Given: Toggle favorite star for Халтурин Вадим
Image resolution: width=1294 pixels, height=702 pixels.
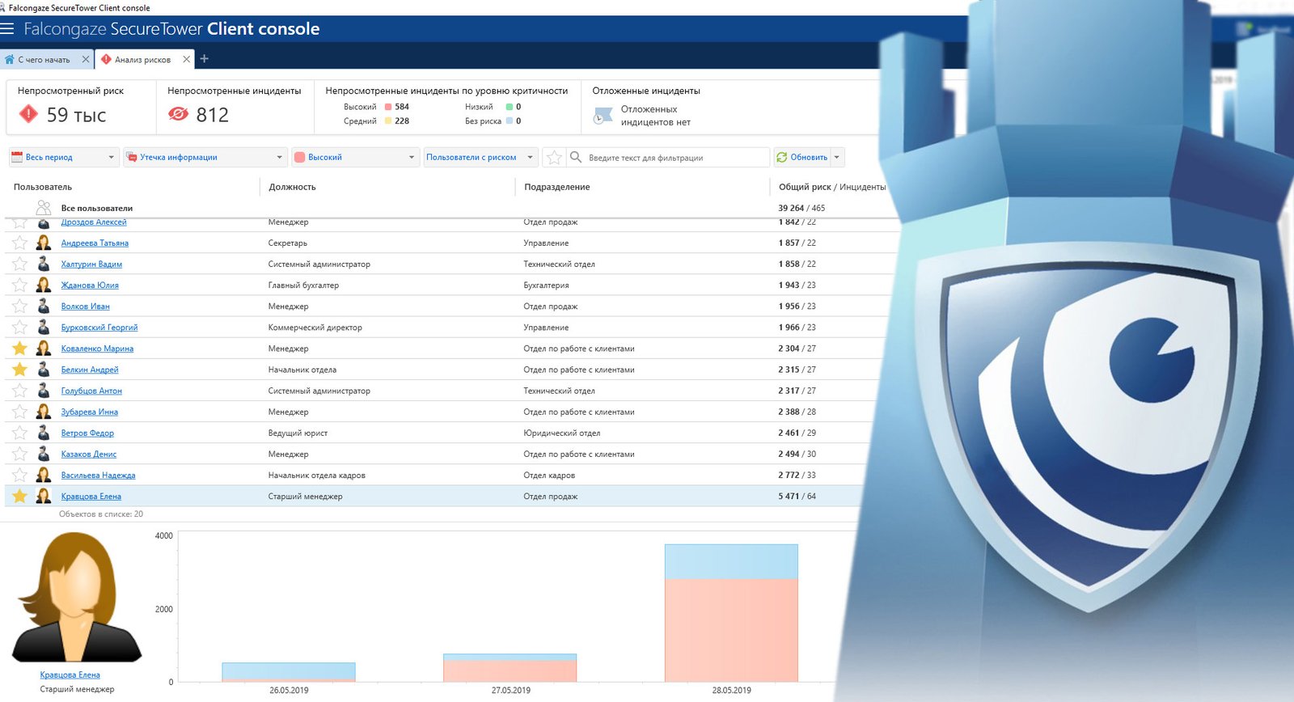Looking at the screenshot, I should [19, 264].
